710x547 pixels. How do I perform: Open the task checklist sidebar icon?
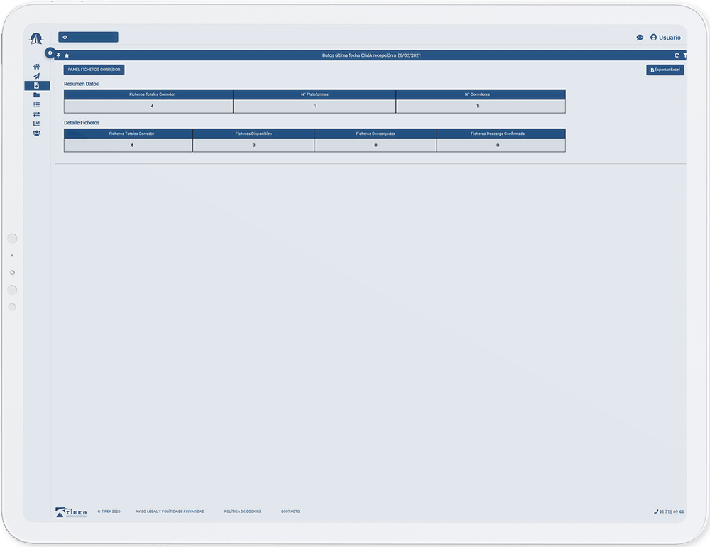click(36, 104)
